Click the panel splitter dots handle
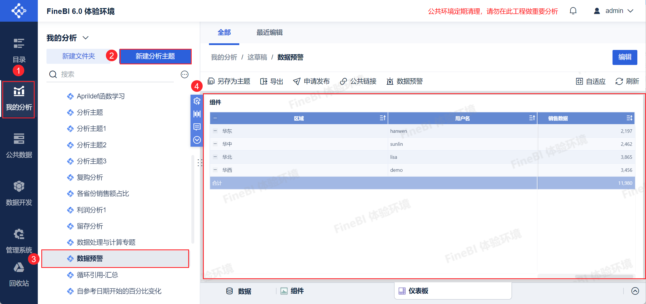The width and height of the screenshot is (646, 304). [200, 163]
